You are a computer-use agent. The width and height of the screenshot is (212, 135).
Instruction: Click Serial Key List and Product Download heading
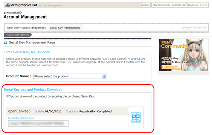(33, 90)
